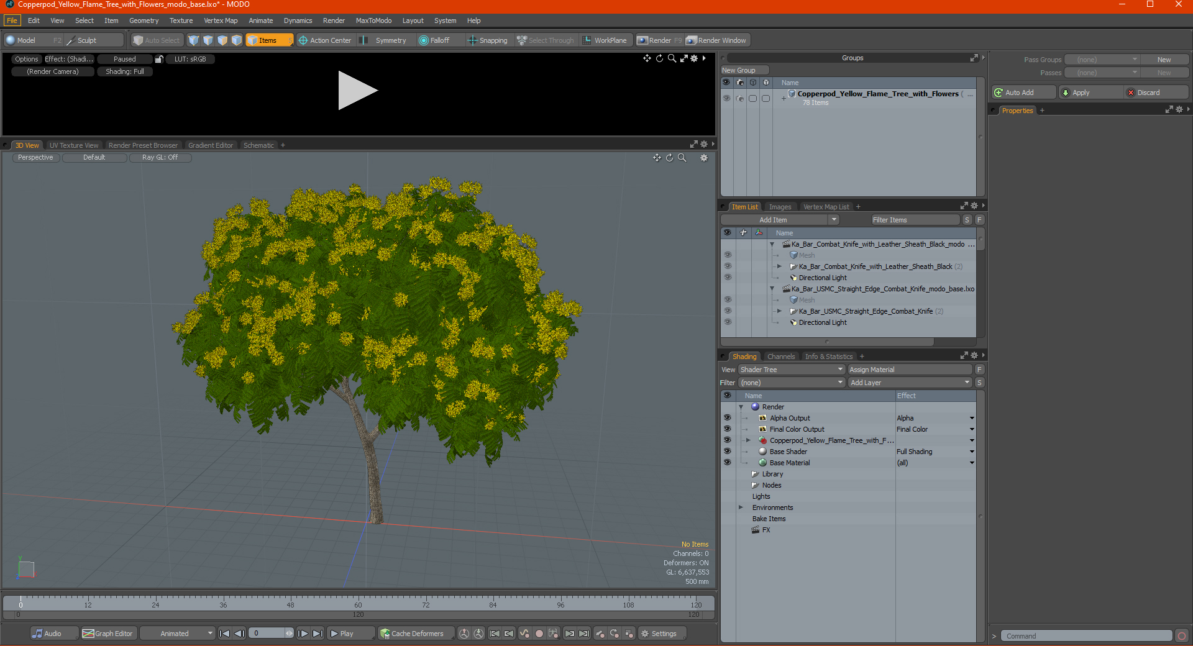Select the Base Material layer
1193x646 pixels.
tap(789, 463)
